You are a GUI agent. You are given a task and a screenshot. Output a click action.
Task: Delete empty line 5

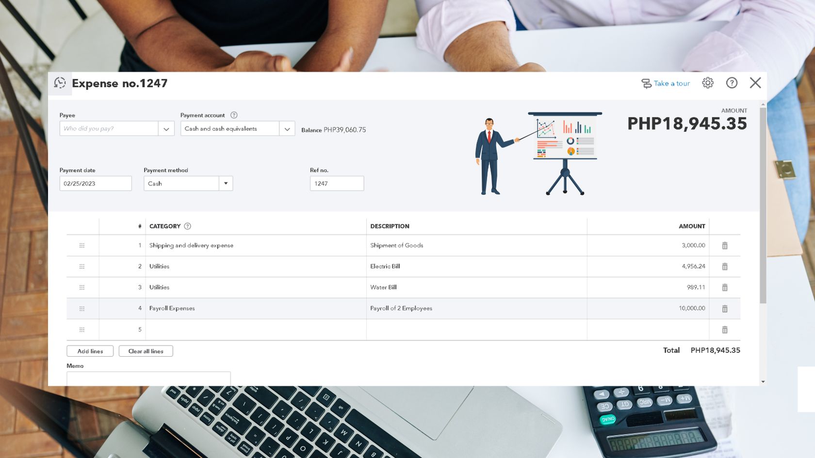[725, 330]
